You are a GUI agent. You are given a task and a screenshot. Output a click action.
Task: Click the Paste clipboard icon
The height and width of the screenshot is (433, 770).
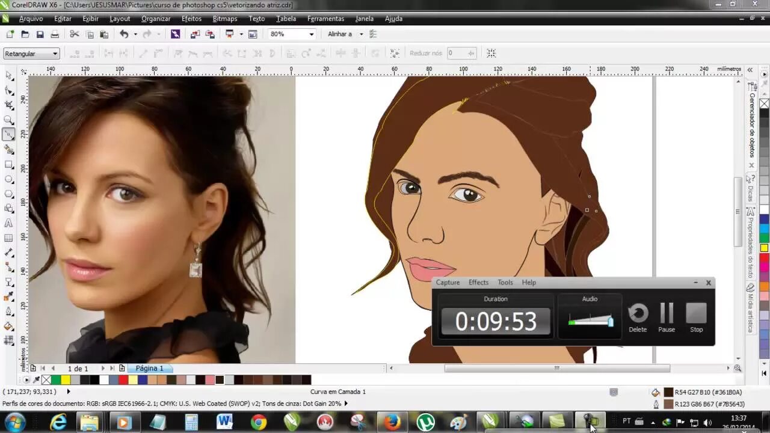click(x=104, y=34)
